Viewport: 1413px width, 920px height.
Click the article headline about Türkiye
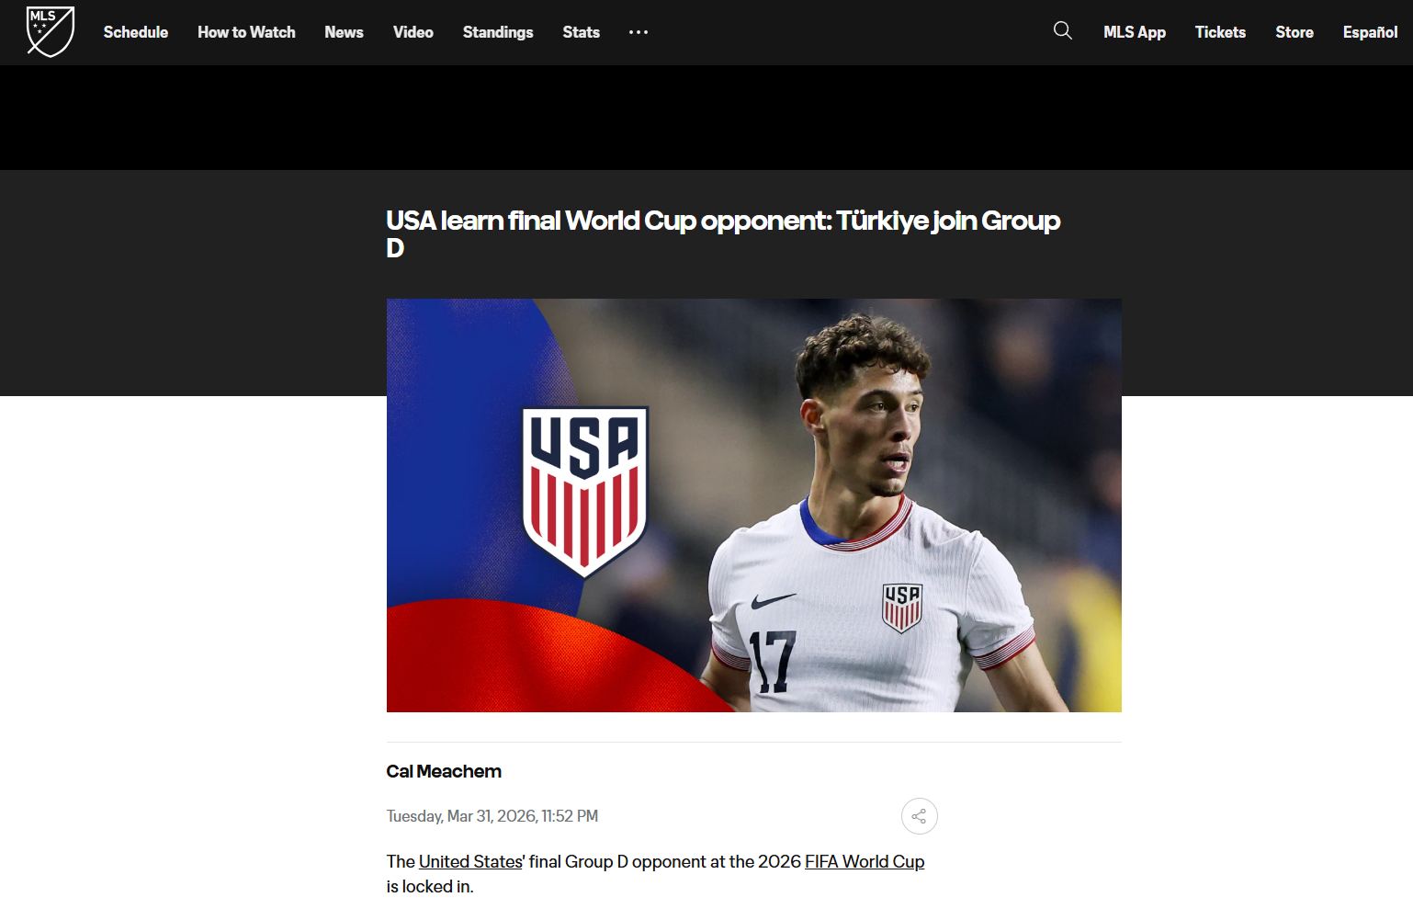pyautogui.click(x=723, y=233)
